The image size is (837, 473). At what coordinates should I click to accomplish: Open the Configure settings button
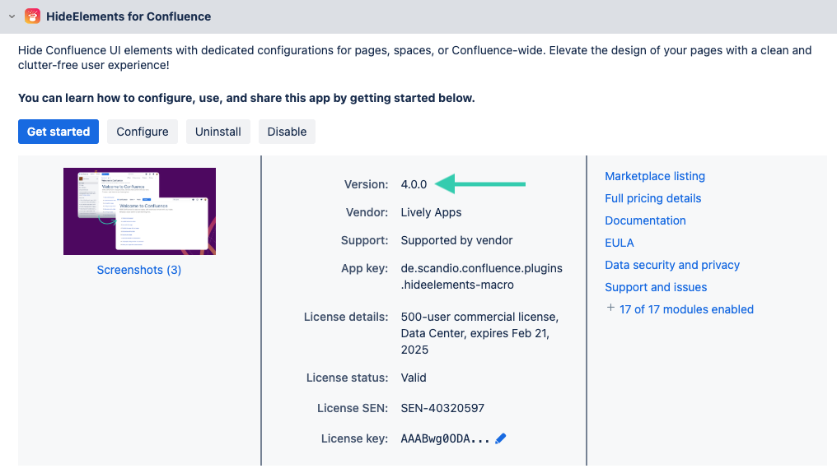coord(142,132)
